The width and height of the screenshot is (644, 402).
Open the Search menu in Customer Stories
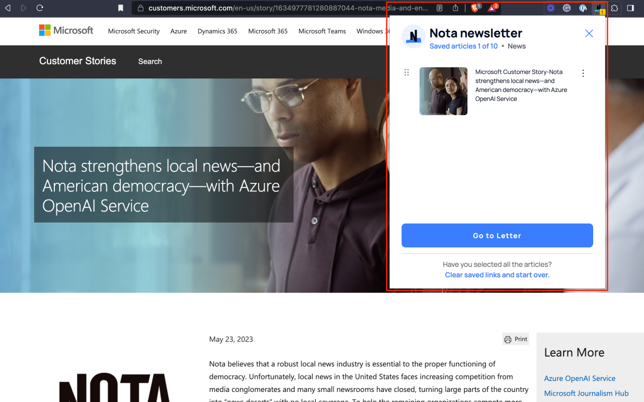point(149,61)
